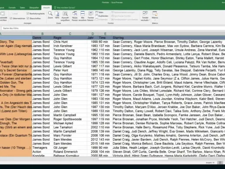Select the Teenagers genre cell
Image resolution: width=225 pixels, height=169 pixels.
(x=43, y=148)
